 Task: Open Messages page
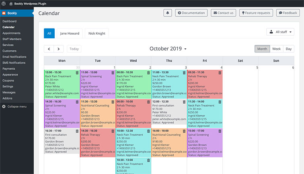pos(9,92)
